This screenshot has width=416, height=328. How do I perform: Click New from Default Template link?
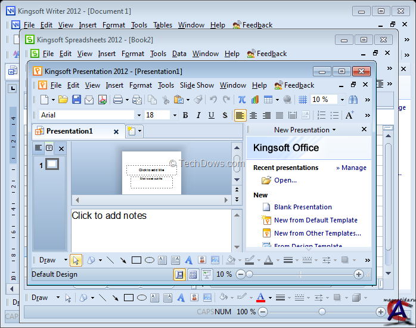[315, 220]
